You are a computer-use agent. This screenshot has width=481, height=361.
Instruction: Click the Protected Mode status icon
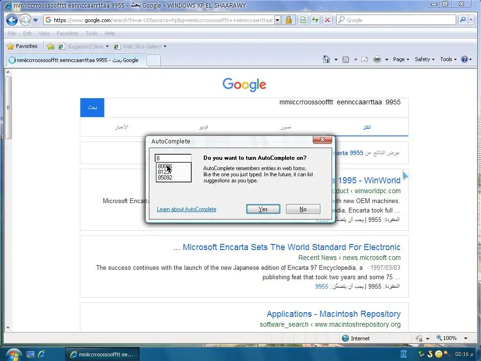[x=419, y=338]
